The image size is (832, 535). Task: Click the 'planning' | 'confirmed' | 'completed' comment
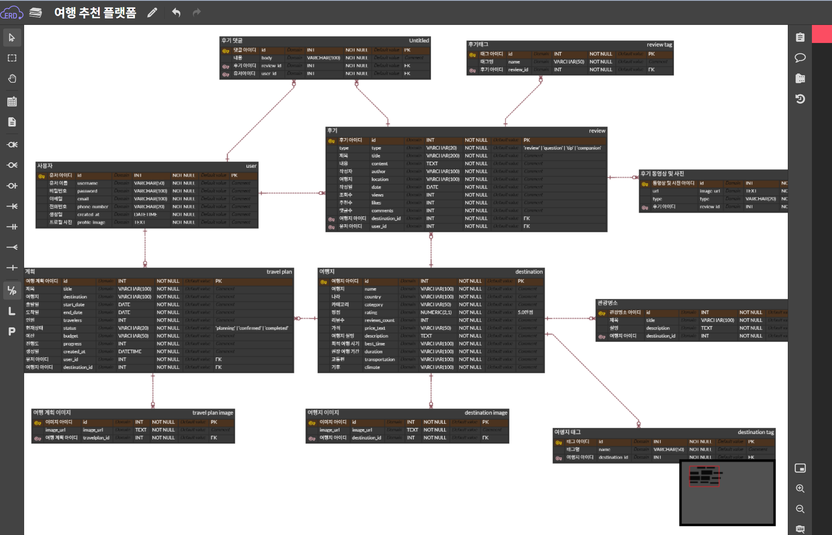(x=252, y=328)
